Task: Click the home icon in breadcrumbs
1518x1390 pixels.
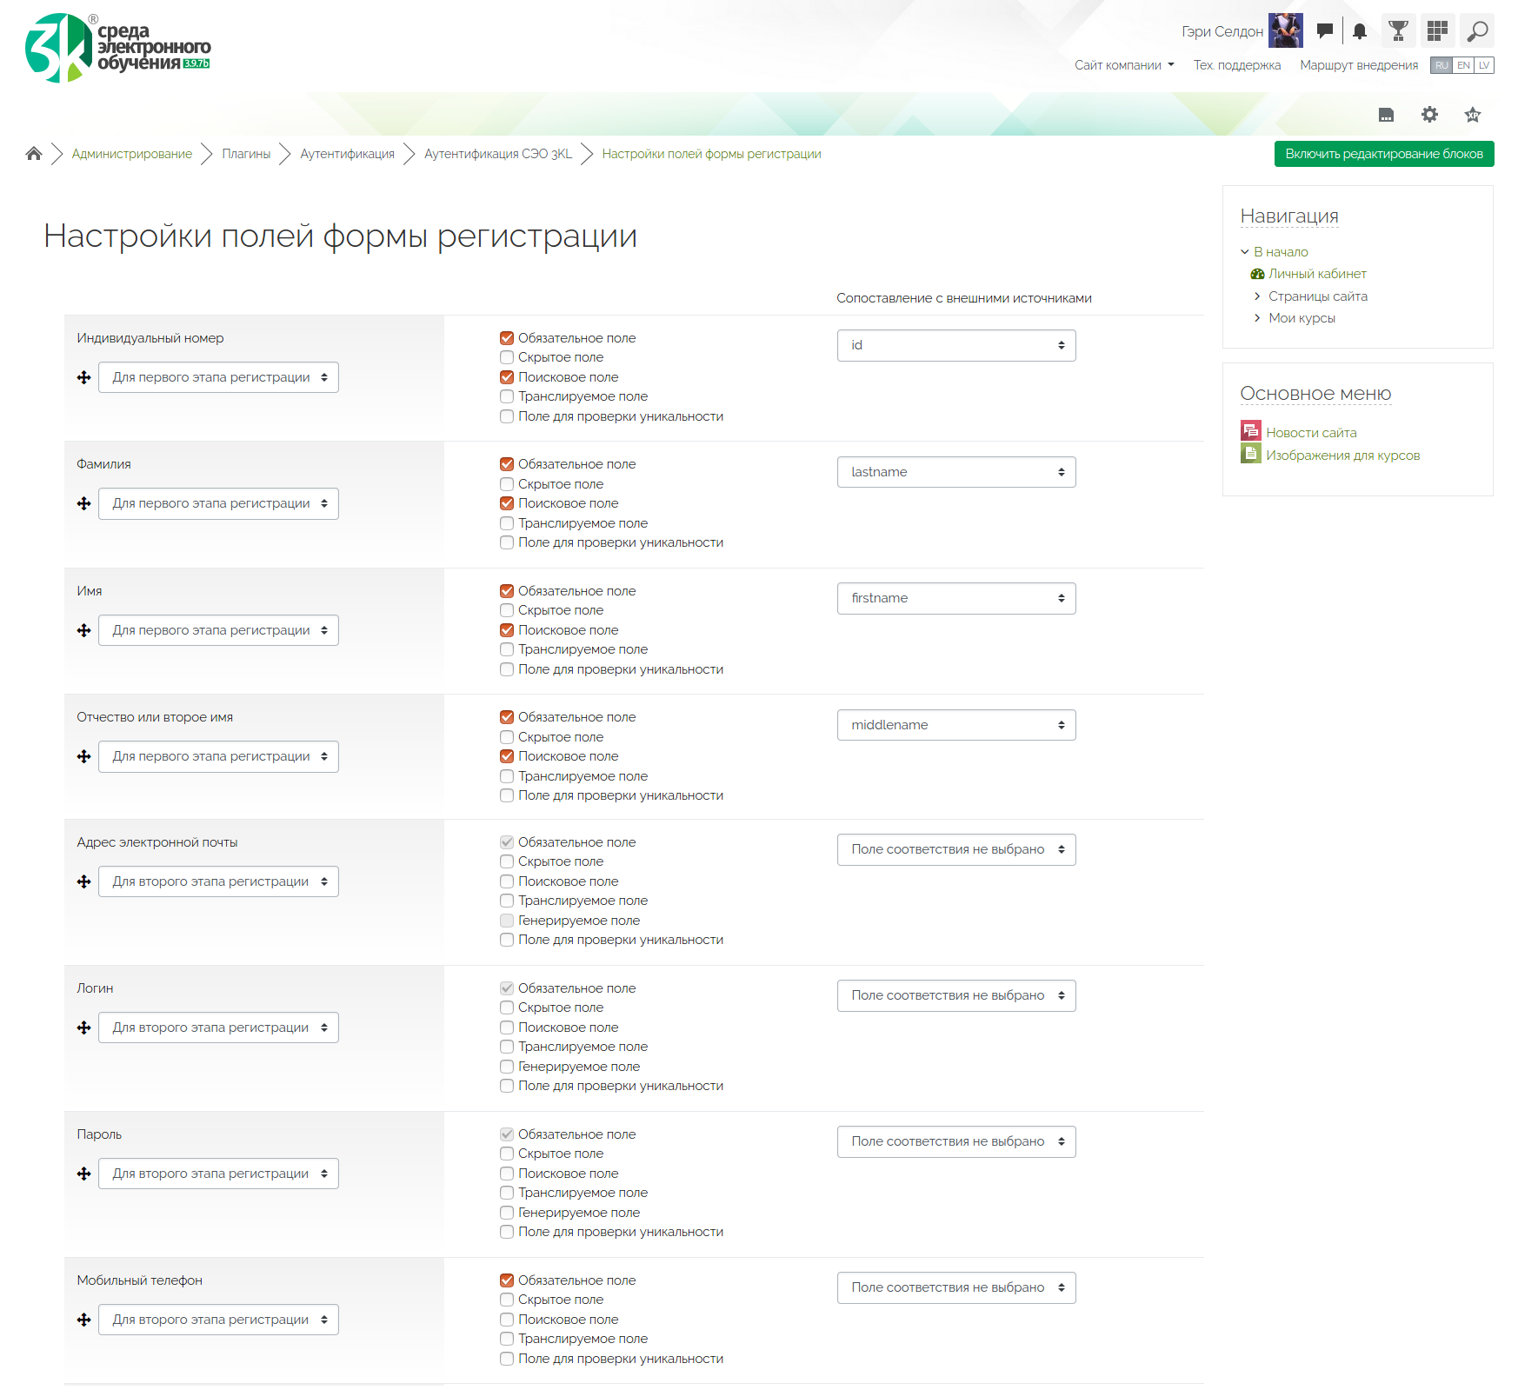Action: pos(34,154)
